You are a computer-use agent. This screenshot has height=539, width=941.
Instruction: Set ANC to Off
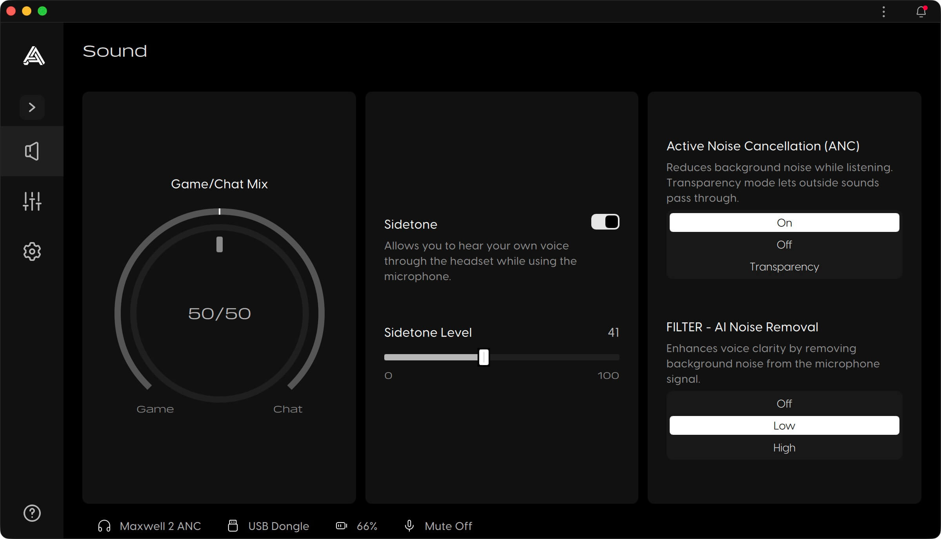click(784, 245)
